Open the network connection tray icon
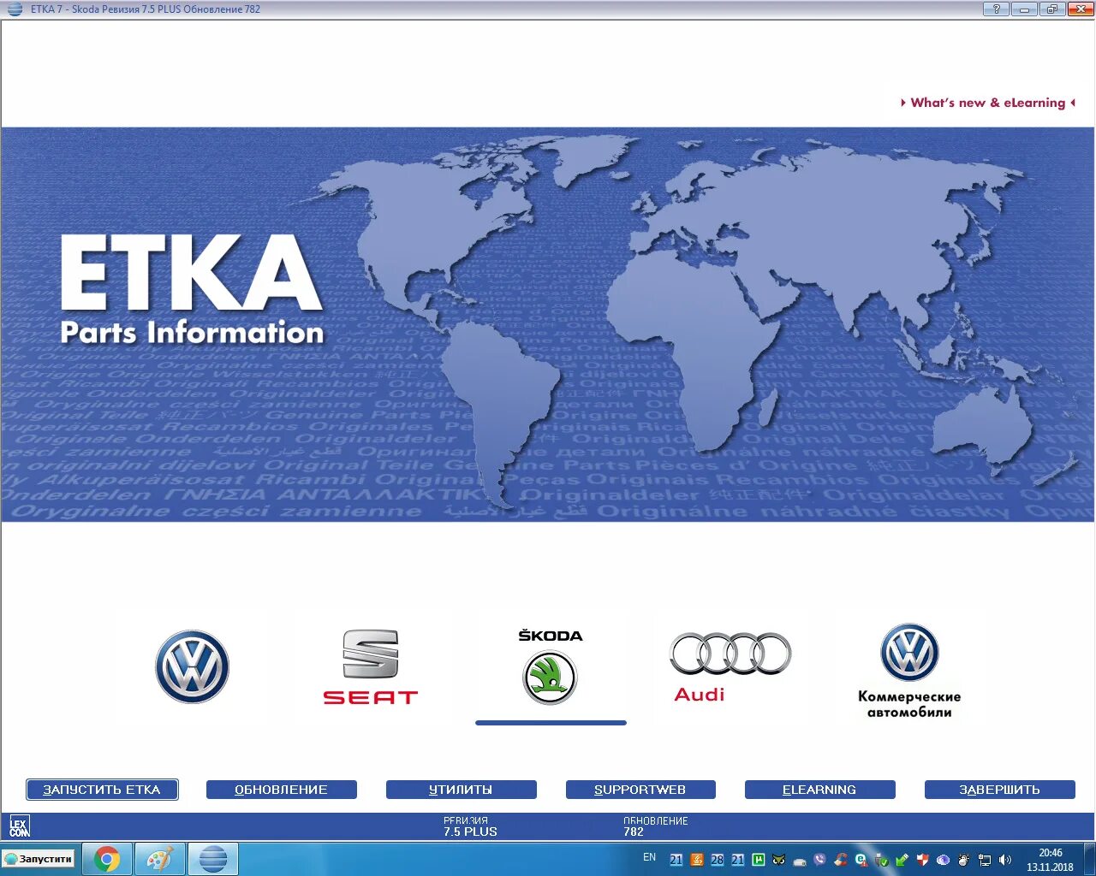The width and height of the screenshot is (1096, 876). coord(985,860)
